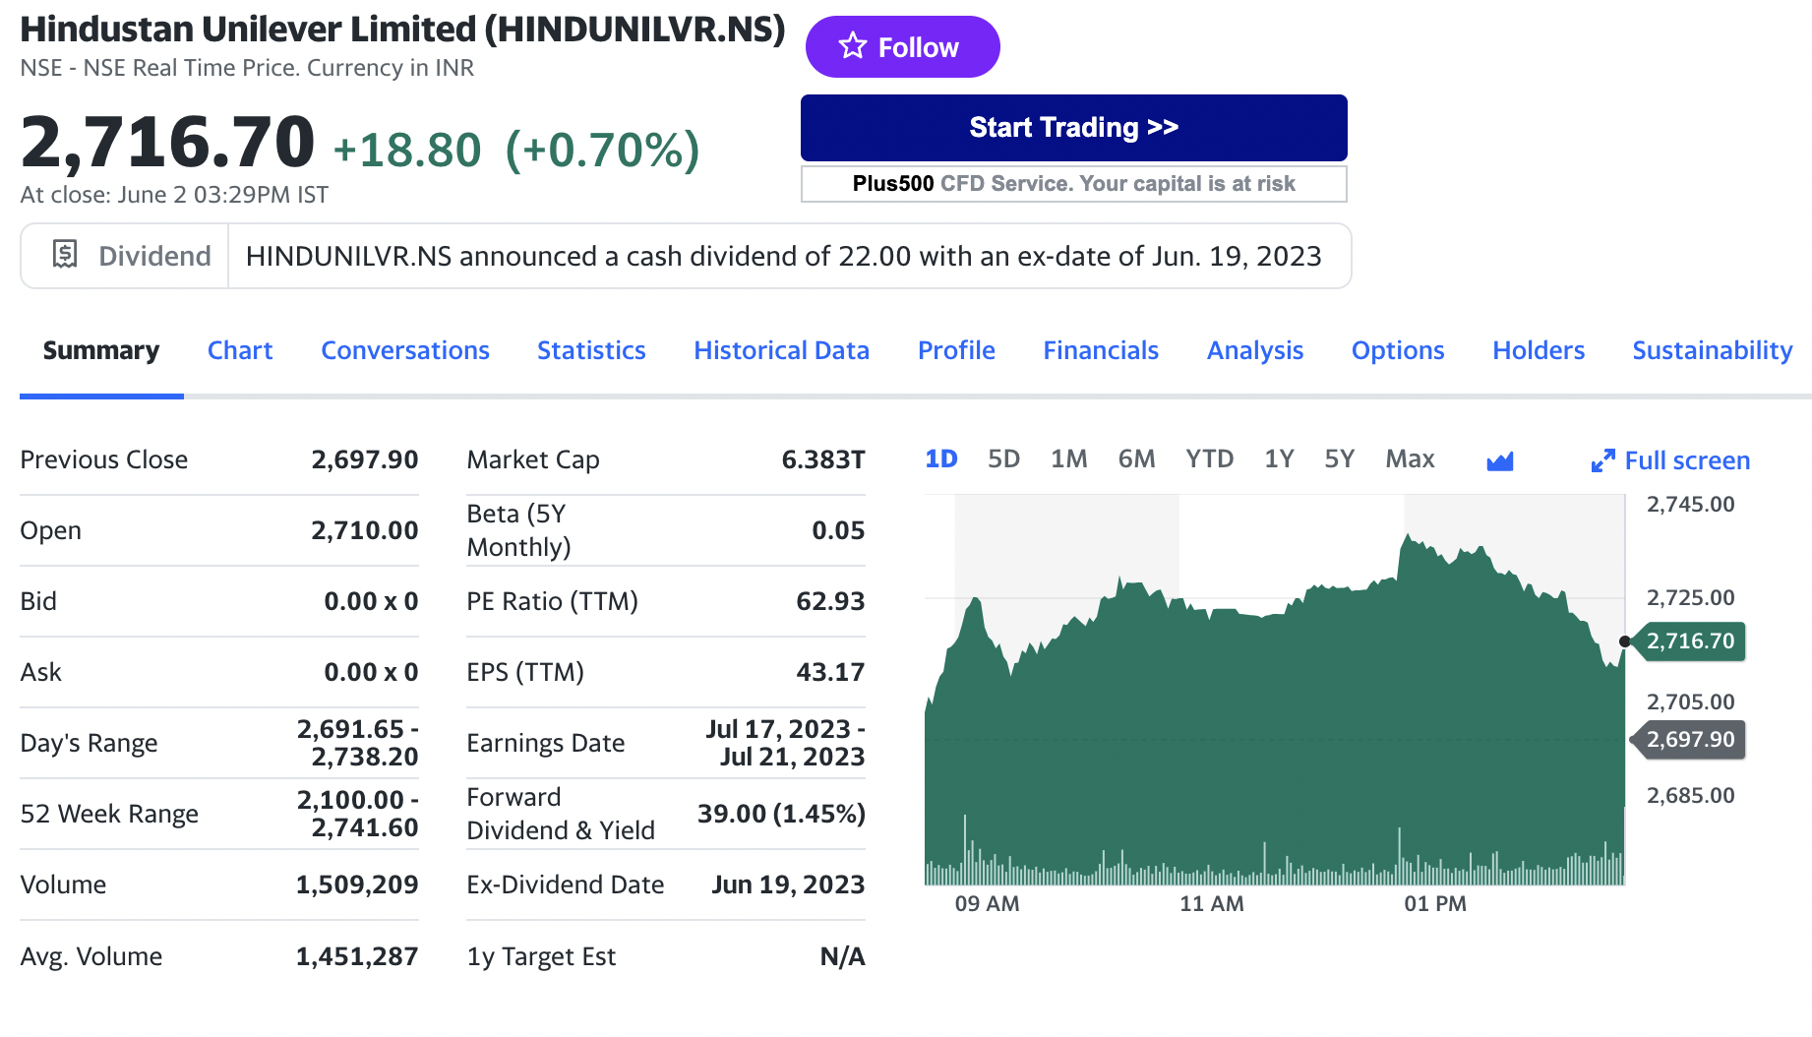
Task: Open Plus500 CFD Service disclaimer link
Action: 1073,184
